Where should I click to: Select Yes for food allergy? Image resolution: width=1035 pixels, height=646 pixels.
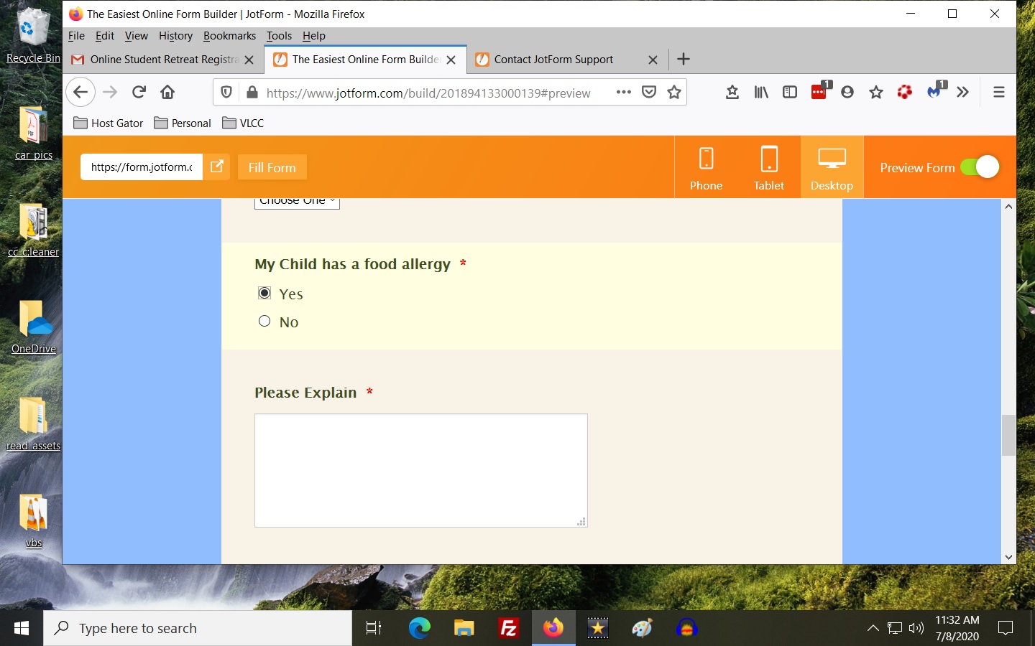pos(264,293)
